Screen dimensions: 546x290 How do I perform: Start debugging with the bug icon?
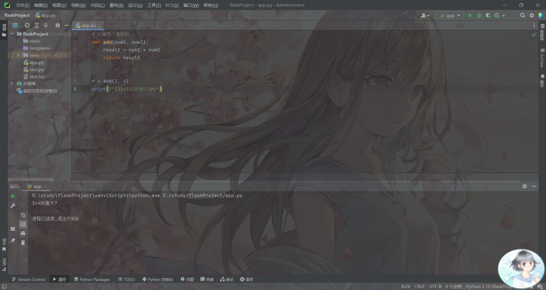[479, 15]
